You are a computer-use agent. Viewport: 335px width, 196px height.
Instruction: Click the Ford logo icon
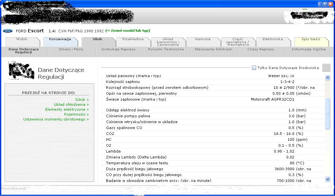8,31
